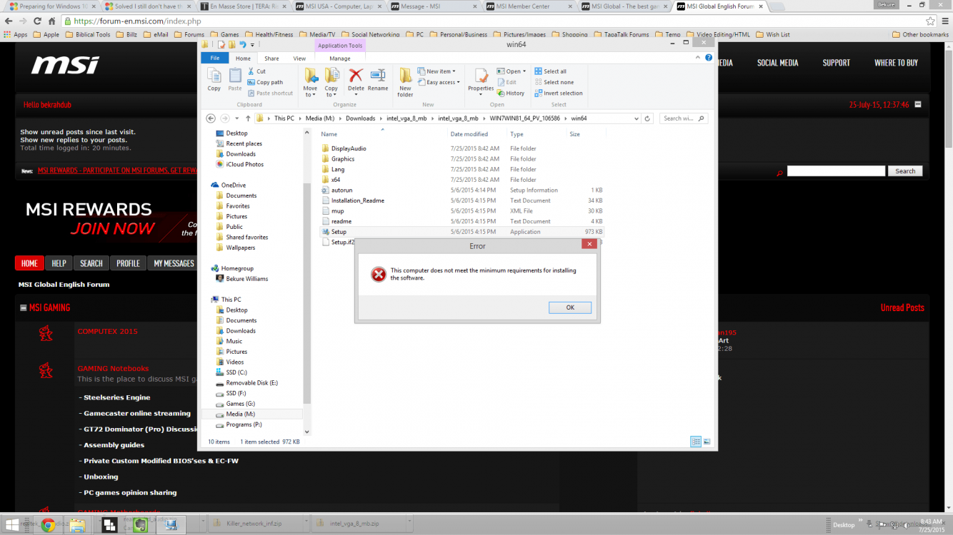
Task: Collapse the Explorer ribbon with the chevron
Action: [698, 58]
